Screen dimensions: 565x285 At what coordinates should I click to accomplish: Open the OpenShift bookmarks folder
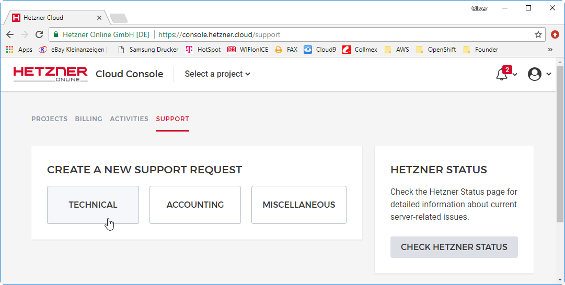436,50
